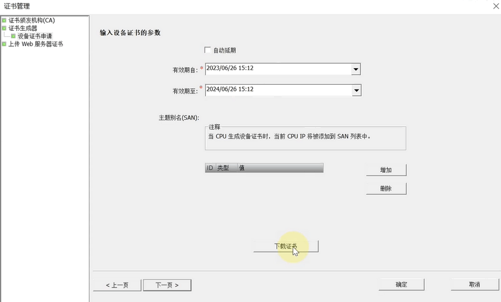The image size is (501, 302).
Task: Close the 证书管理 window
Action: coord(495,6)
